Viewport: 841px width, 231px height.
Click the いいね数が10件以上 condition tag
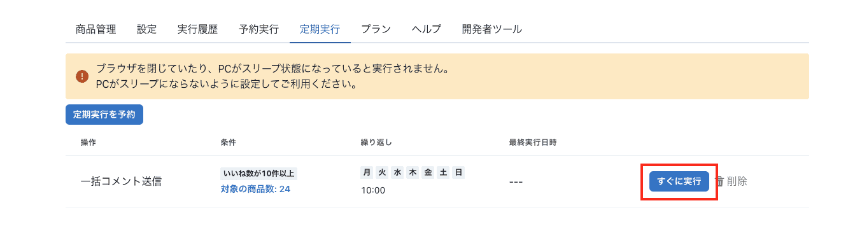click(259, 173)
